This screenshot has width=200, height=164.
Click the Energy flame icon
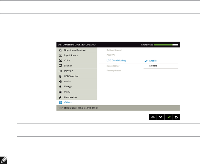60,87
